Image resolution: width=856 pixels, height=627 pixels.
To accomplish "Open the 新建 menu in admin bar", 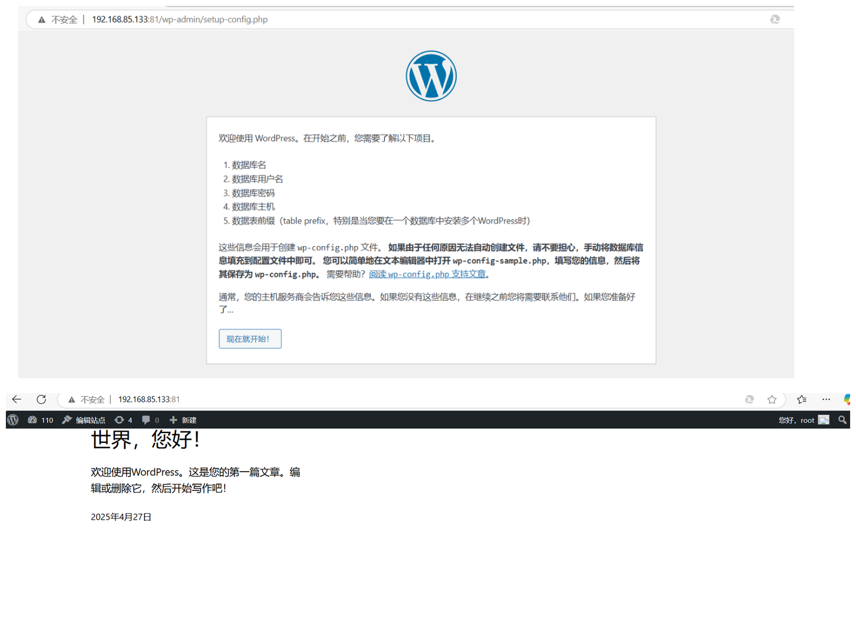I will coord(183,420).
